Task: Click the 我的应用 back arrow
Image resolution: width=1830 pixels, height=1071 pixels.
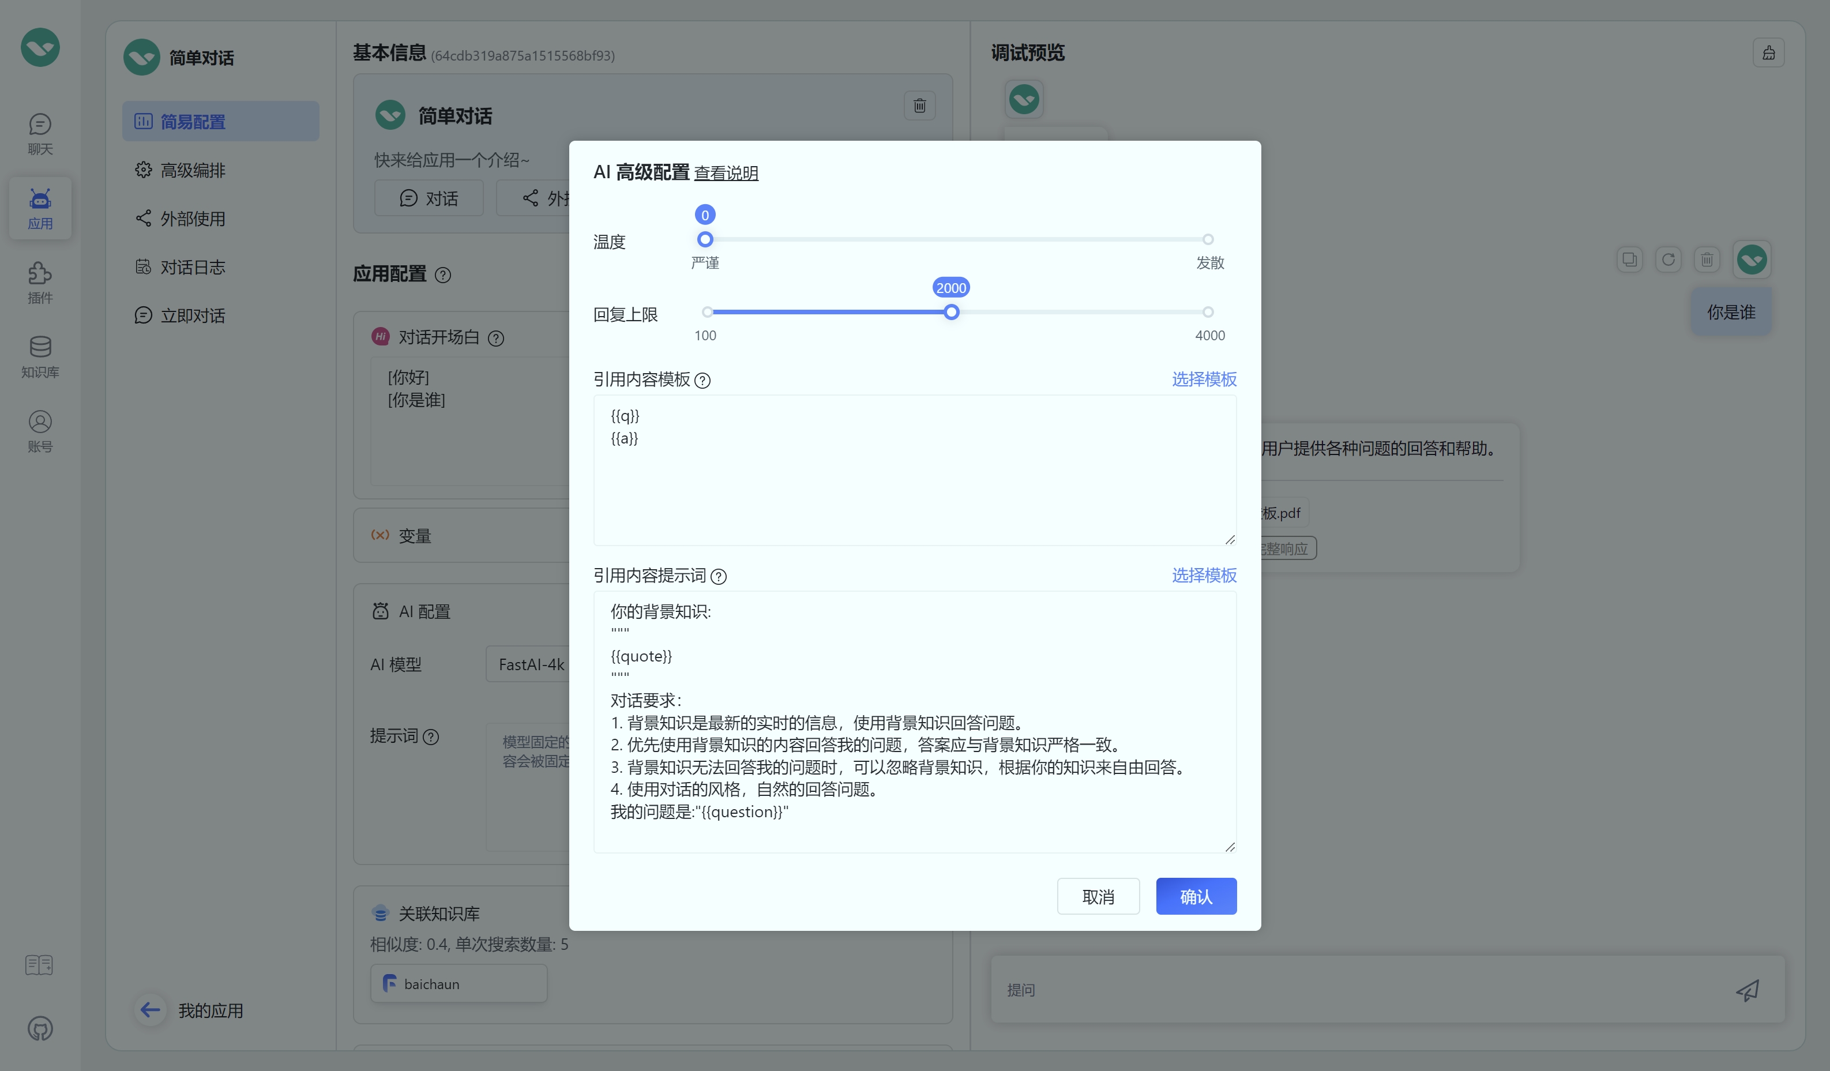Action: (151, 1009)
